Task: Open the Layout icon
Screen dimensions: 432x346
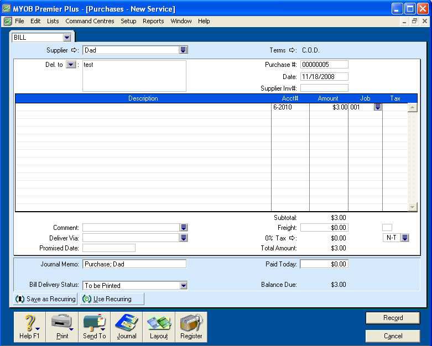Action: 159,327
